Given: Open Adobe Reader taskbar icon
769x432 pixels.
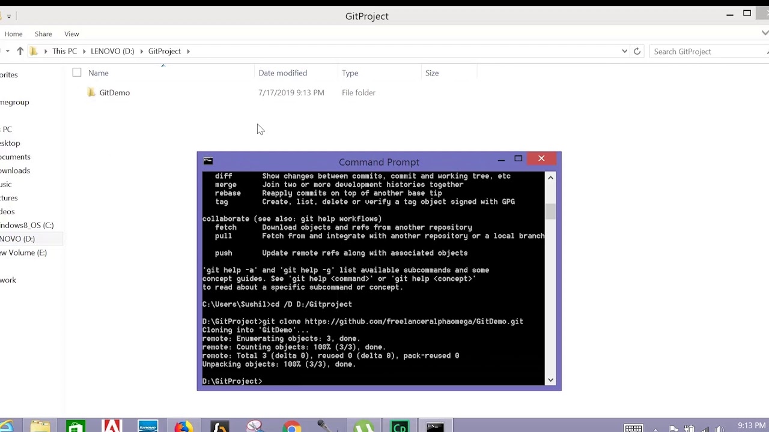Looking at the screenshot, I should (x=112, y=427).
